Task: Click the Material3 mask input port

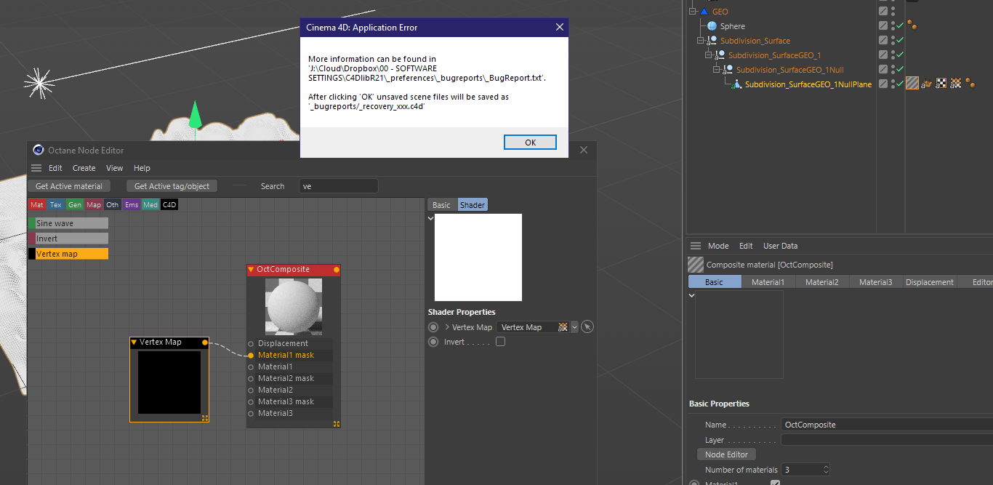Action: point(251,401)
